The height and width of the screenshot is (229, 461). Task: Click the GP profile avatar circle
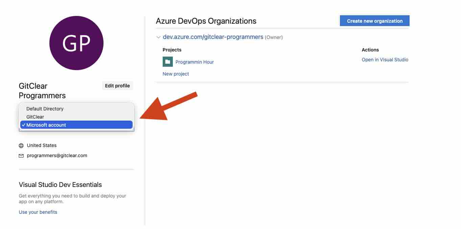(76, 43)
